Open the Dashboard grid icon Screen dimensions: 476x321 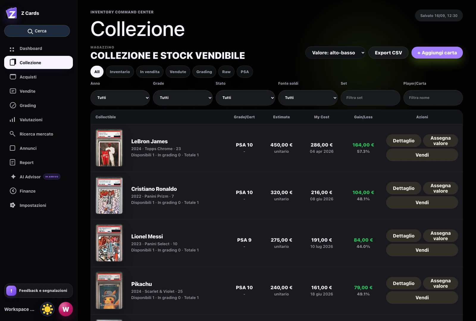[12, 49]
